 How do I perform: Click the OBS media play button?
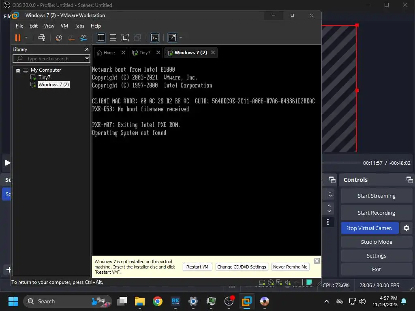point(7,163)
